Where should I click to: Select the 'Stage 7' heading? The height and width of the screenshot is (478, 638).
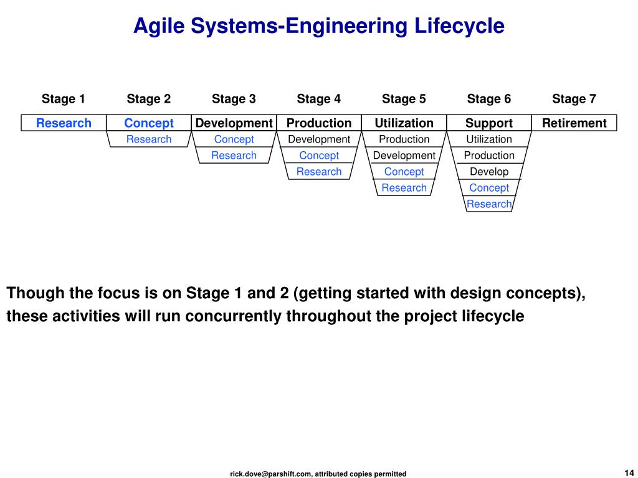(574, 99)
